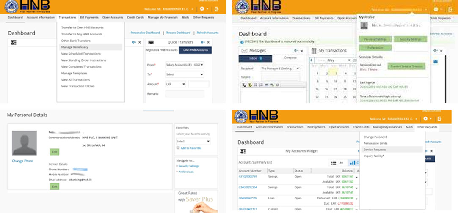Open the From account dropdown in Quick Transfers
Screen dimensions: 458x213
[185, 65]
